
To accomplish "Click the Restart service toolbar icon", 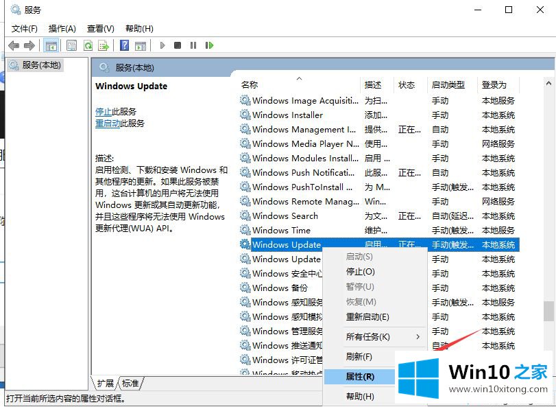I will [209, 45].
